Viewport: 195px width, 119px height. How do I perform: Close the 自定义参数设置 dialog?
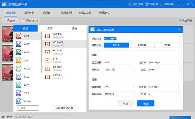click(x=179, y=29)
